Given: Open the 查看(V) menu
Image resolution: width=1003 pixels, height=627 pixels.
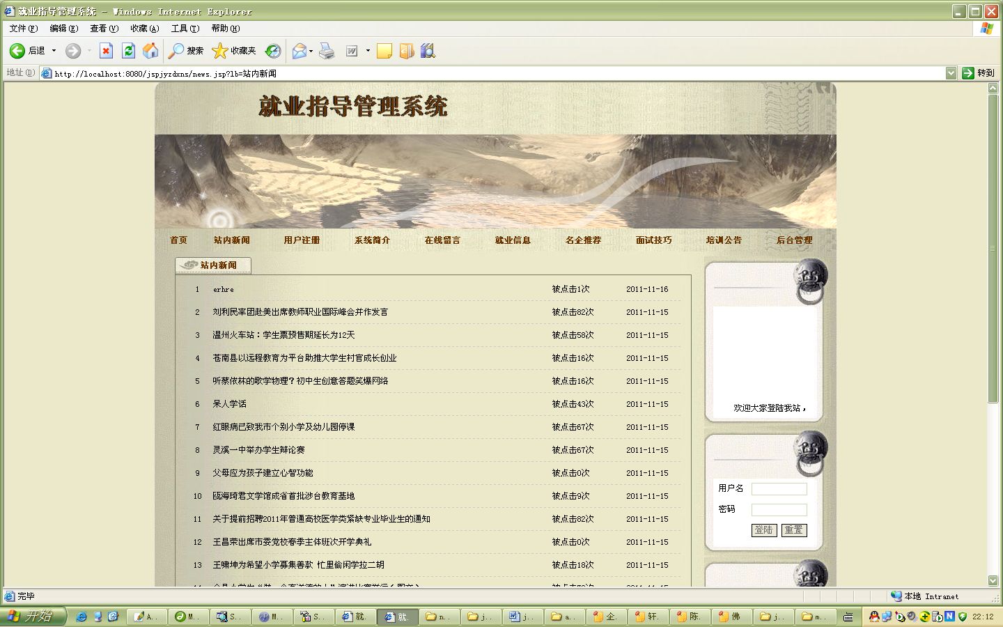Looking at the screenshot, I should click(x=104, y=29).
